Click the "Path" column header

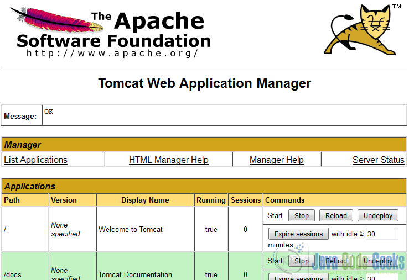pos(12,200)
